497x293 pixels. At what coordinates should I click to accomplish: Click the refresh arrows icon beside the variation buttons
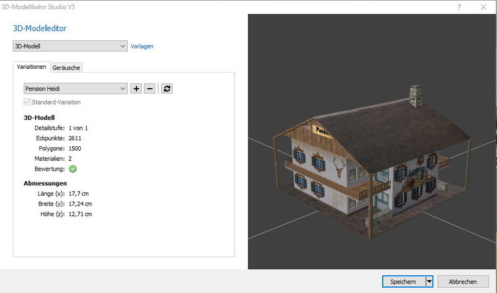tap(167, 89)
